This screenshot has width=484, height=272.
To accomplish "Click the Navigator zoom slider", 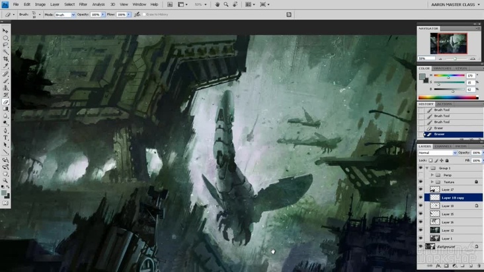I will pyautogui.click(x=455, y=59).
